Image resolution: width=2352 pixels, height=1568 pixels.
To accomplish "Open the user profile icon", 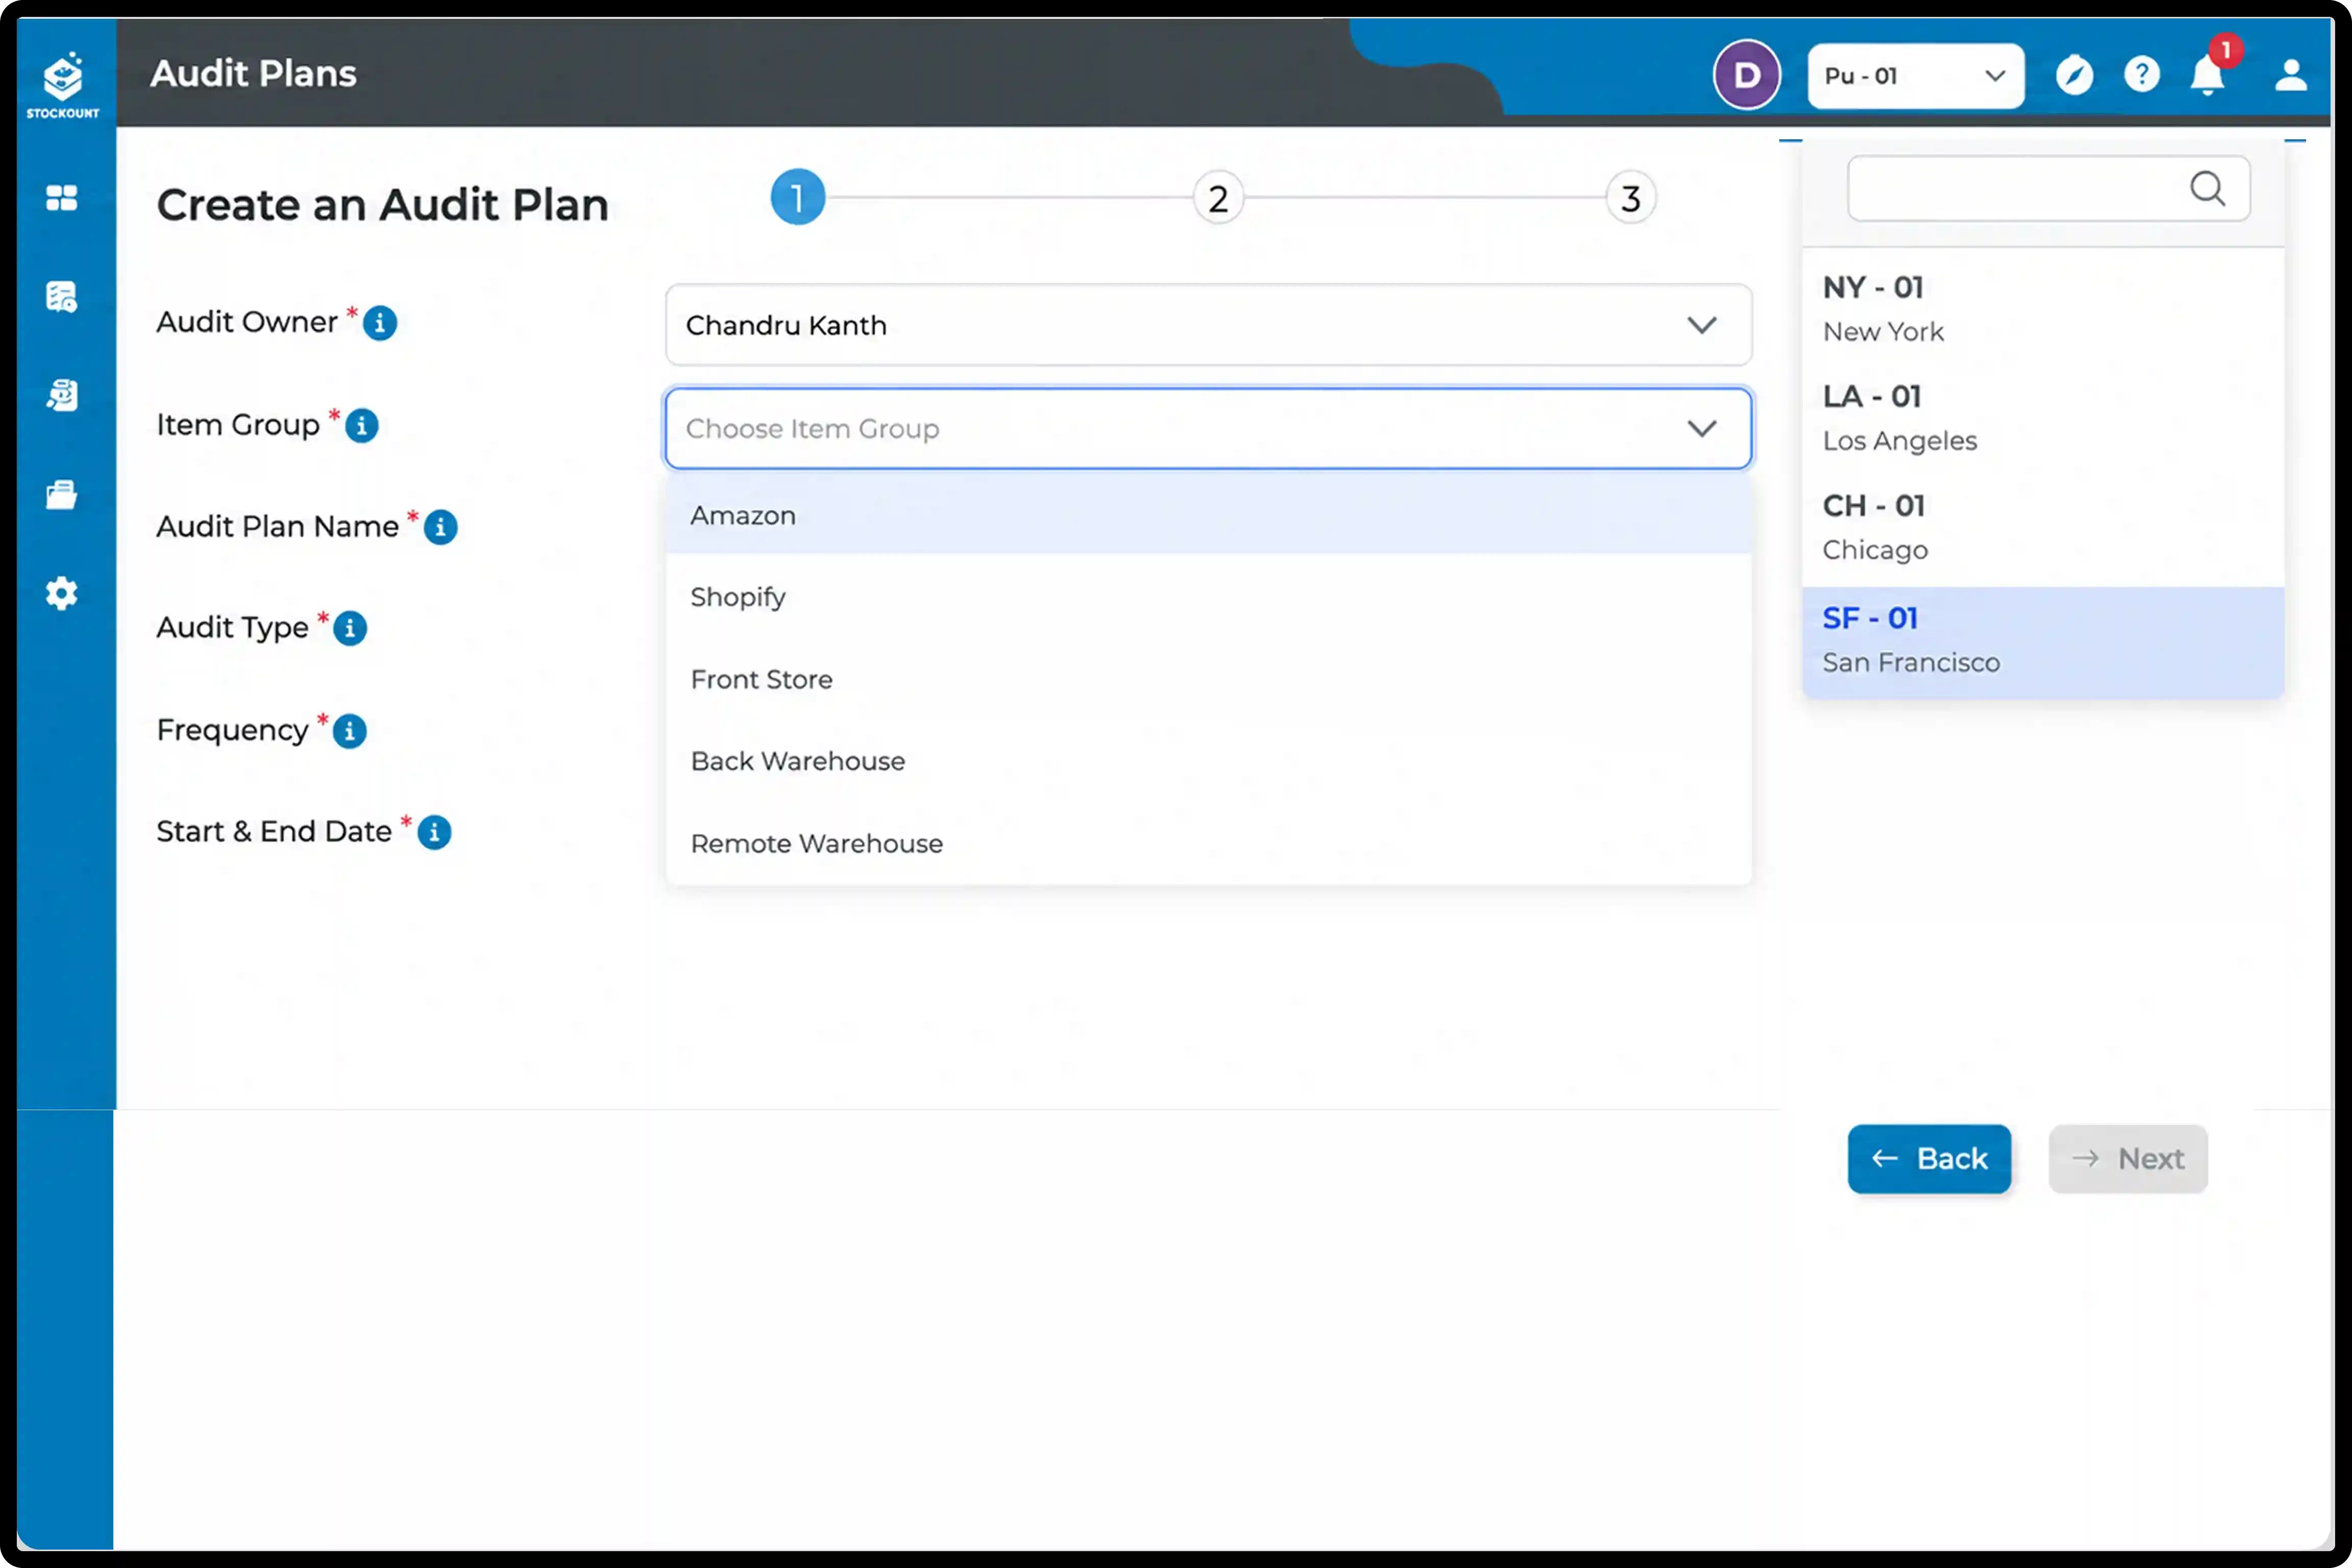I will (2291, 76).
